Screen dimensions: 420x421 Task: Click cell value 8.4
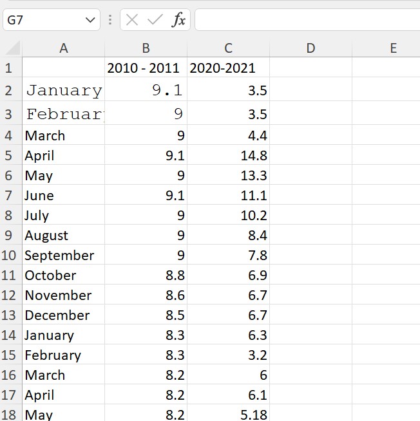[x=229, y=235]
